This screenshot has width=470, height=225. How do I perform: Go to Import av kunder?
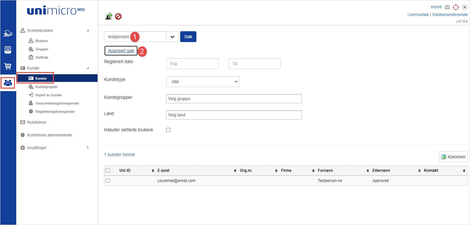click(48, 95)
